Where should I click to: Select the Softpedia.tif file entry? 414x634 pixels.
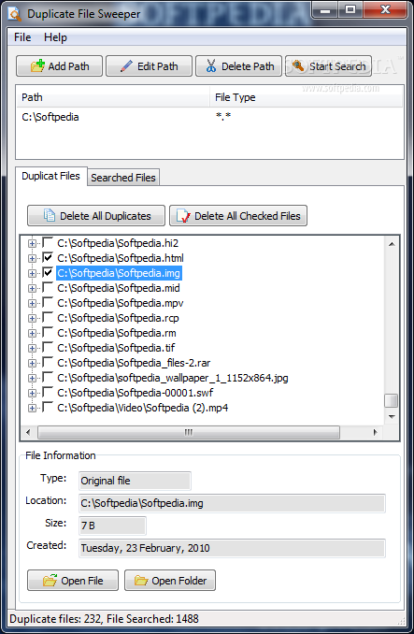click(x=116, y=348)
